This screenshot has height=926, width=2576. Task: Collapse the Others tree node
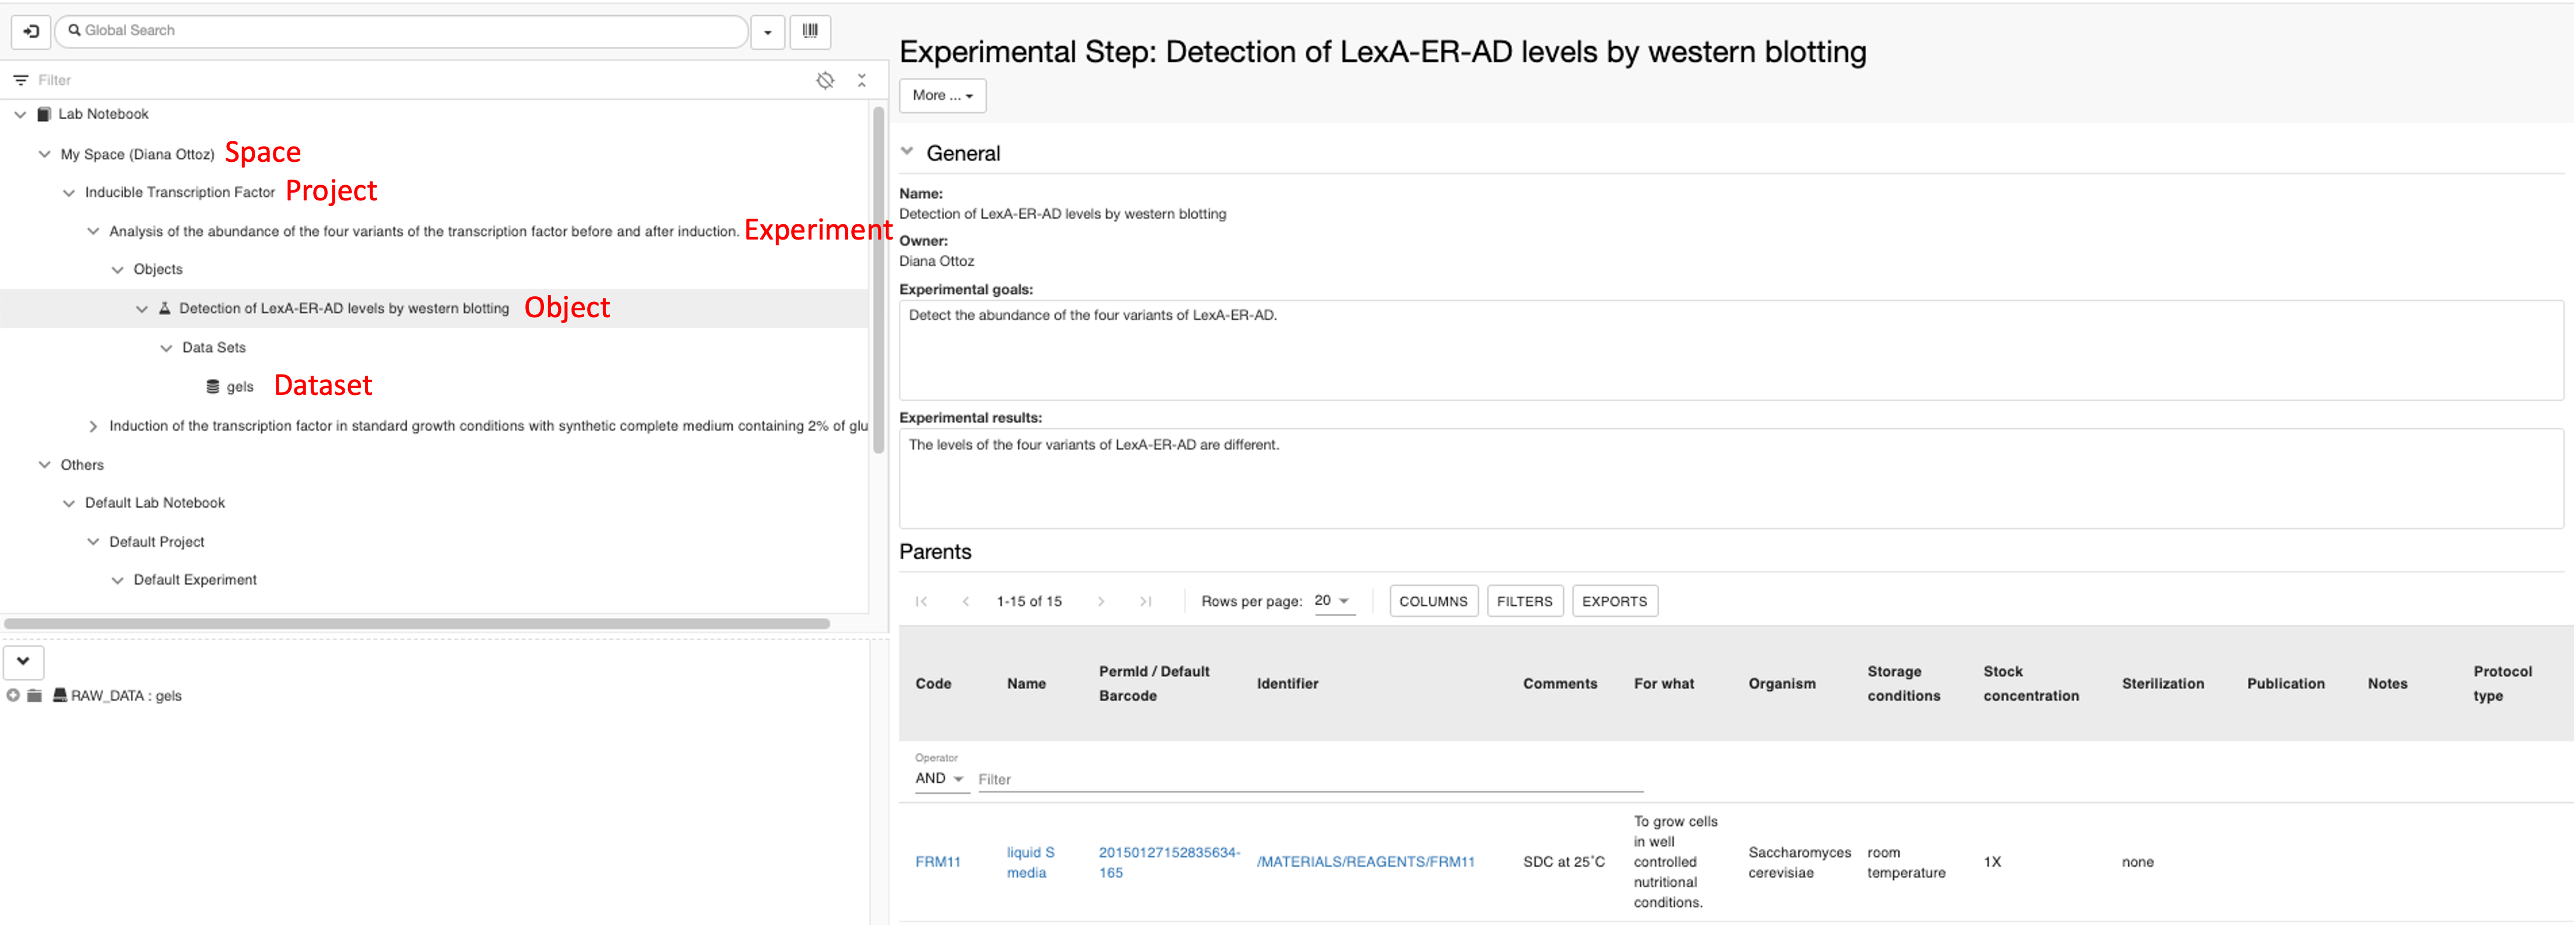(x=44, y=465)
